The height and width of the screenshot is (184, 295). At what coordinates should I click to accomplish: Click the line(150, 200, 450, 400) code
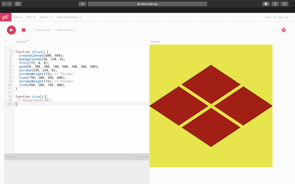pos(42,78)
